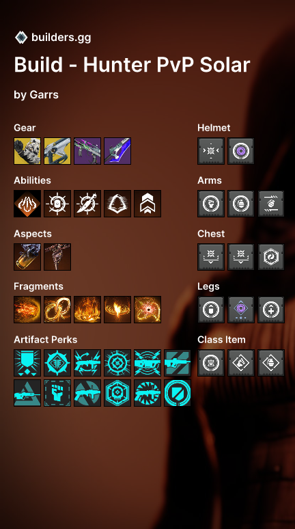The image size is (295, 529).
Task: Click the second aspect thumbnail
Action: [57, 257]
